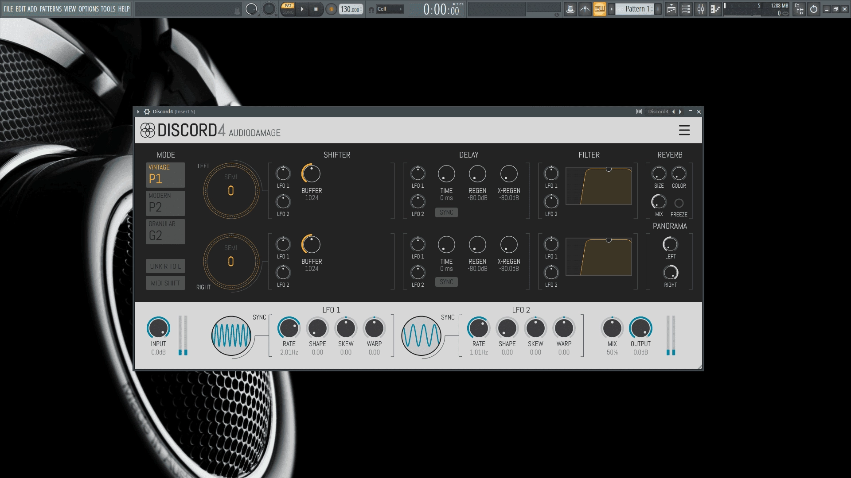Screen dimensions: 851x478
Task: Click the Discord4 title bar gear icon
Action: [147, 112]
